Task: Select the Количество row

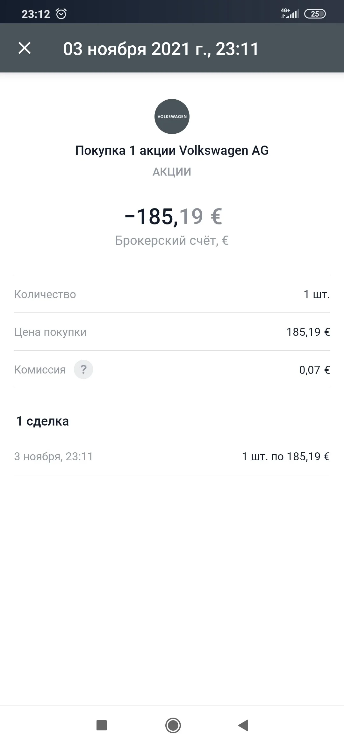Action: point(172,294)
